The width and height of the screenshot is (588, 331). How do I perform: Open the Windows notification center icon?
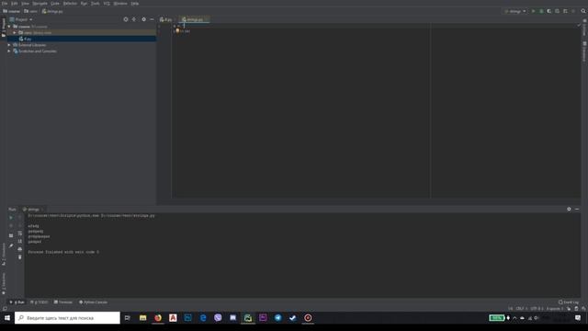click(578, 318)
